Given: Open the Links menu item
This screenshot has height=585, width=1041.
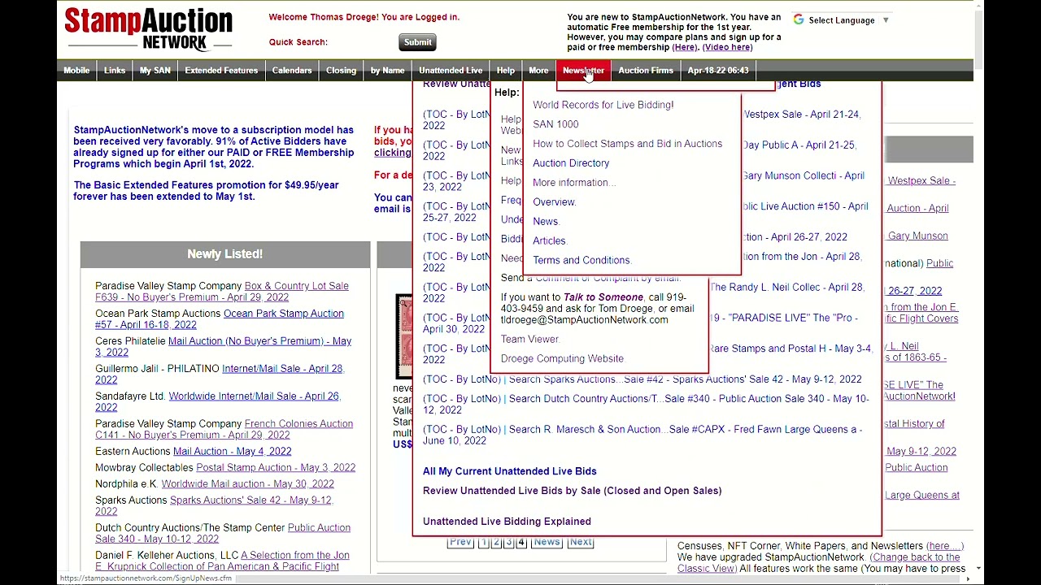Looking at the screenshot, I should tap(115, 71).
